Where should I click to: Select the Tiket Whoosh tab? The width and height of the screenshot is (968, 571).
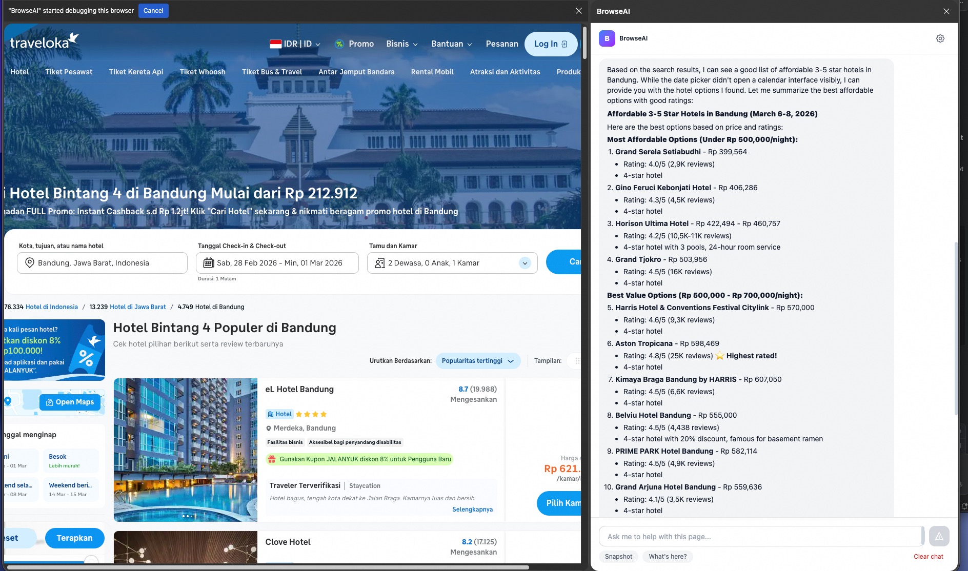203,72
